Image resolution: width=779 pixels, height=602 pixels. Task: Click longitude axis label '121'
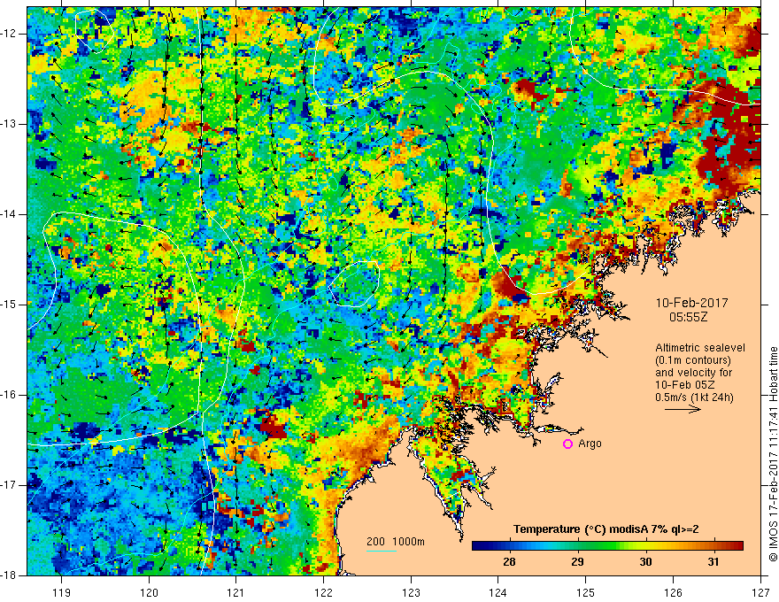(235, 592)
